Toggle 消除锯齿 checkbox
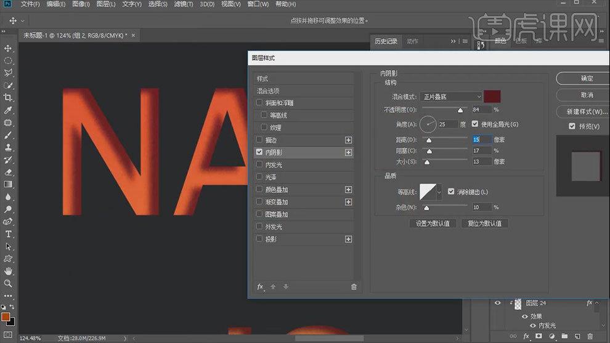 [451, 192]
